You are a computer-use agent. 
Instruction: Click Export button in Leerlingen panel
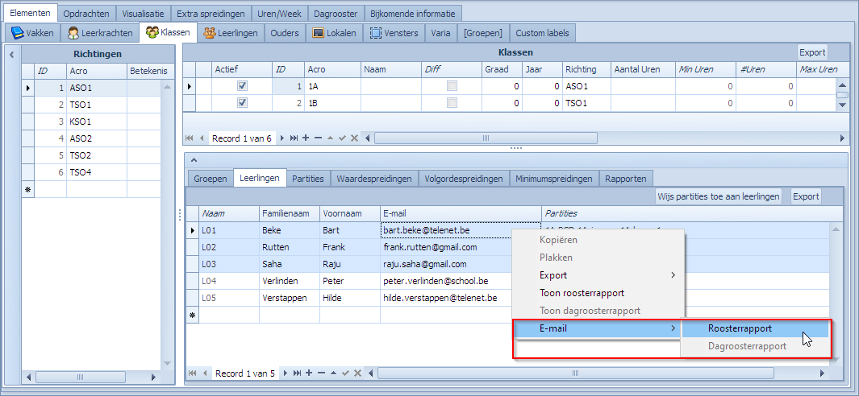[x=805, y=196]
